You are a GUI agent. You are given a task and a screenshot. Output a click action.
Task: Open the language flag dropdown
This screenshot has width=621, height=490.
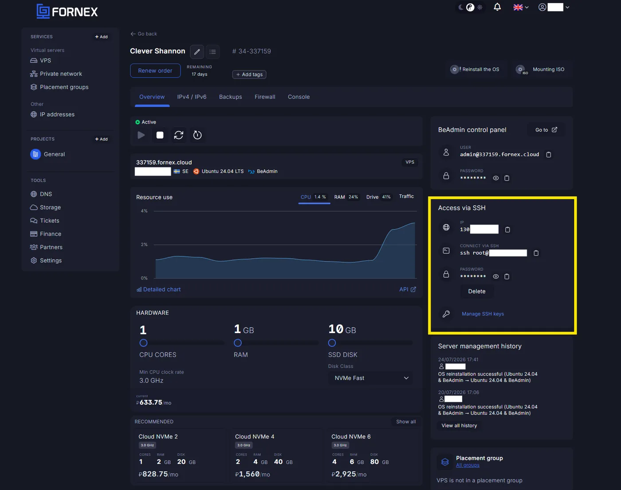(x=521, y=7)
